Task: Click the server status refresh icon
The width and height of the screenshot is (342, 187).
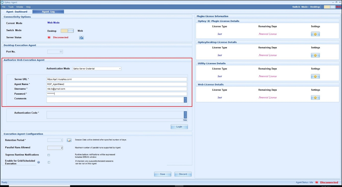Action: [81, 37]
